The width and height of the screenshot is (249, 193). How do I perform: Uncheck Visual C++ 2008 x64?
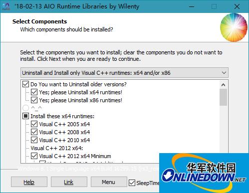coord(34,132)
